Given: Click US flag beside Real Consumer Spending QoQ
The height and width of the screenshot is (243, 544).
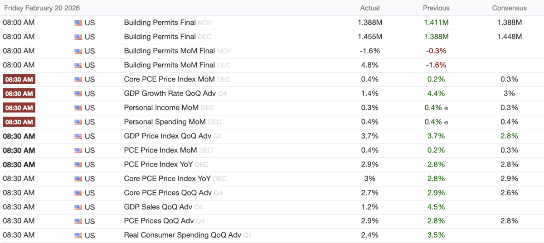Looking at the screenshot, I should [x=78, y=235].
